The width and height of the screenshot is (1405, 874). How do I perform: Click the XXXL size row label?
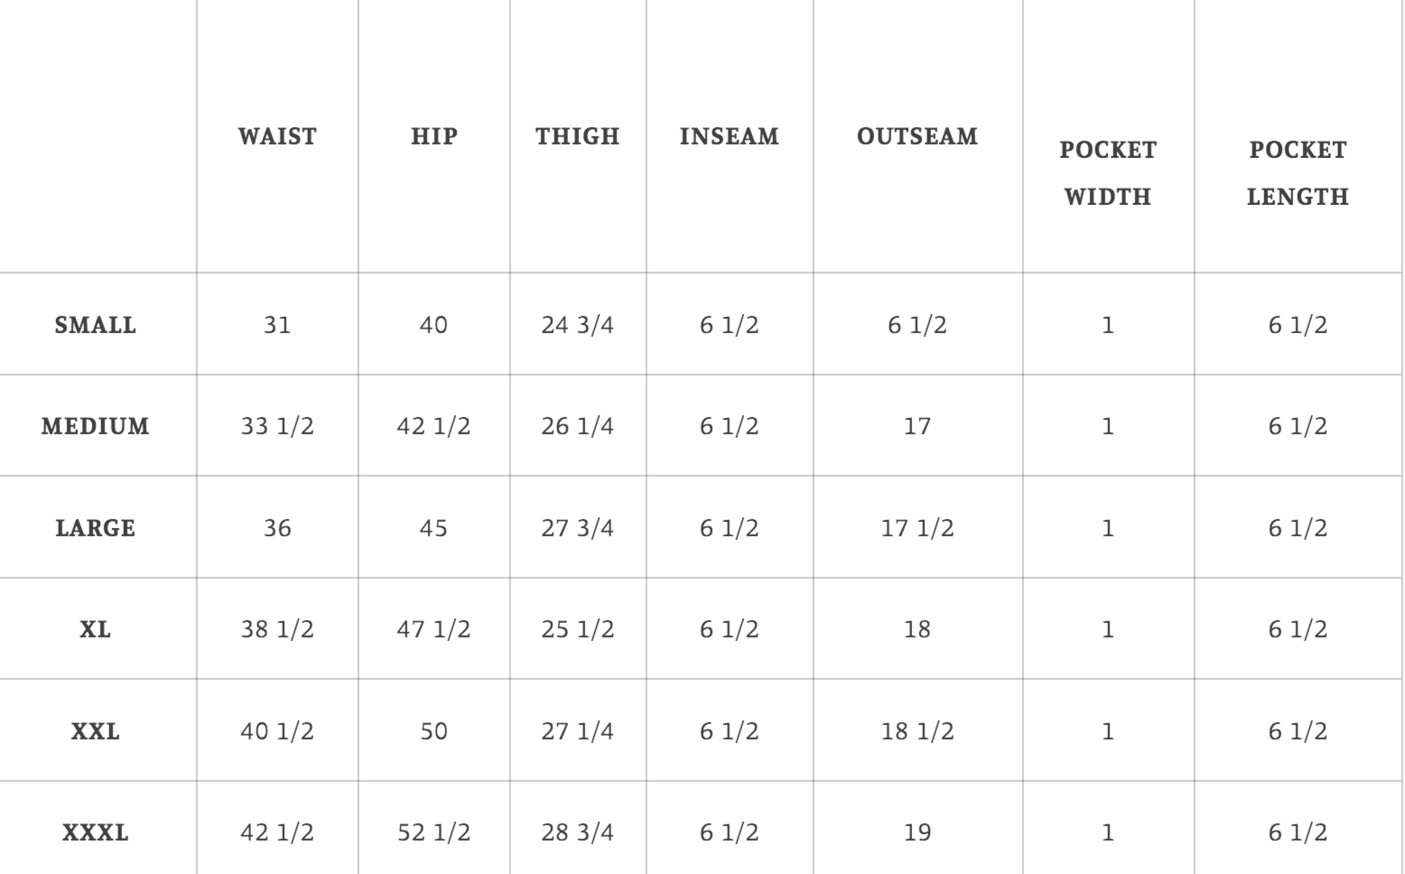(x=96, y=832)
